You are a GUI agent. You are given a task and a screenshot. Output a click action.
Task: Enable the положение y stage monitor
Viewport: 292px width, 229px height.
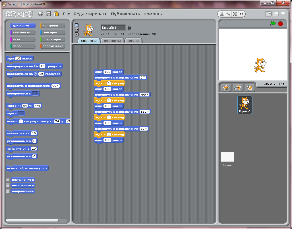click(x=8, y=185)
